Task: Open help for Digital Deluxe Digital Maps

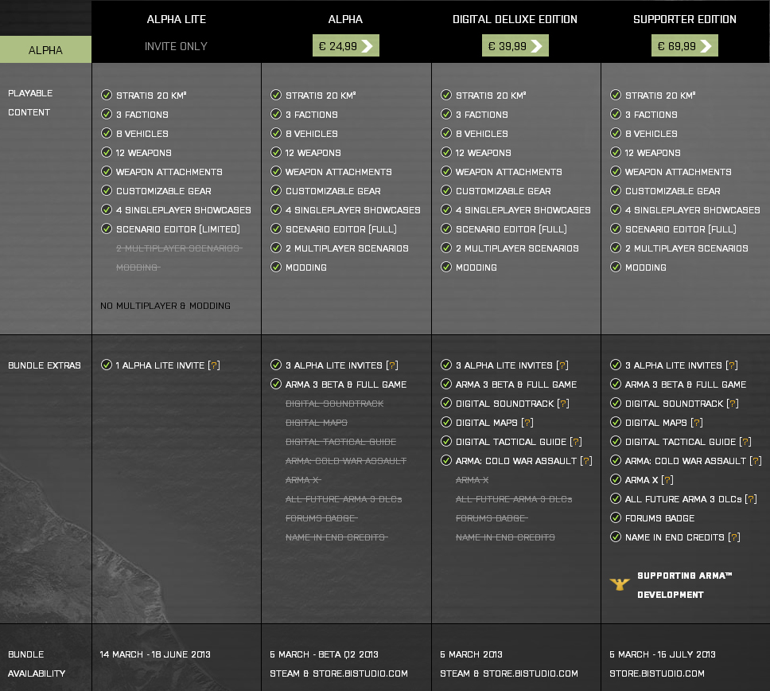Action: 527,423
